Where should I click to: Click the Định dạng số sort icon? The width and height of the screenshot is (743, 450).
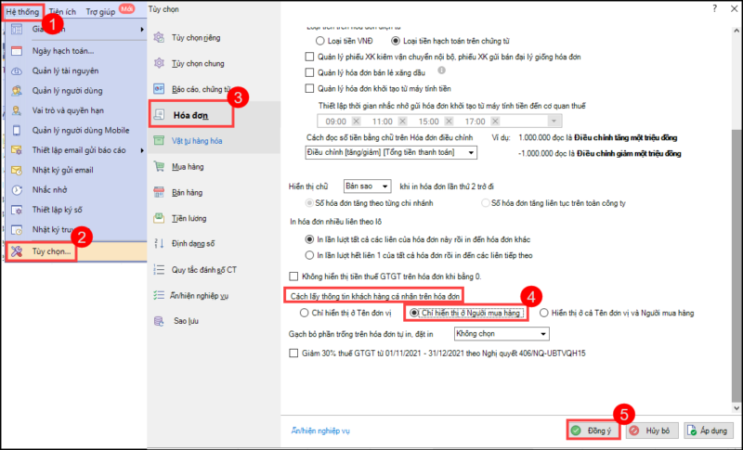(x=159, y=244)
